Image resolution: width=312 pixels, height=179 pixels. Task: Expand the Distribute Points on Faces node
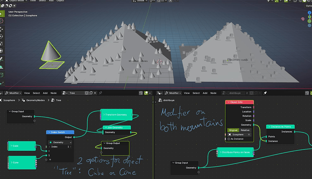pos(221,152)
